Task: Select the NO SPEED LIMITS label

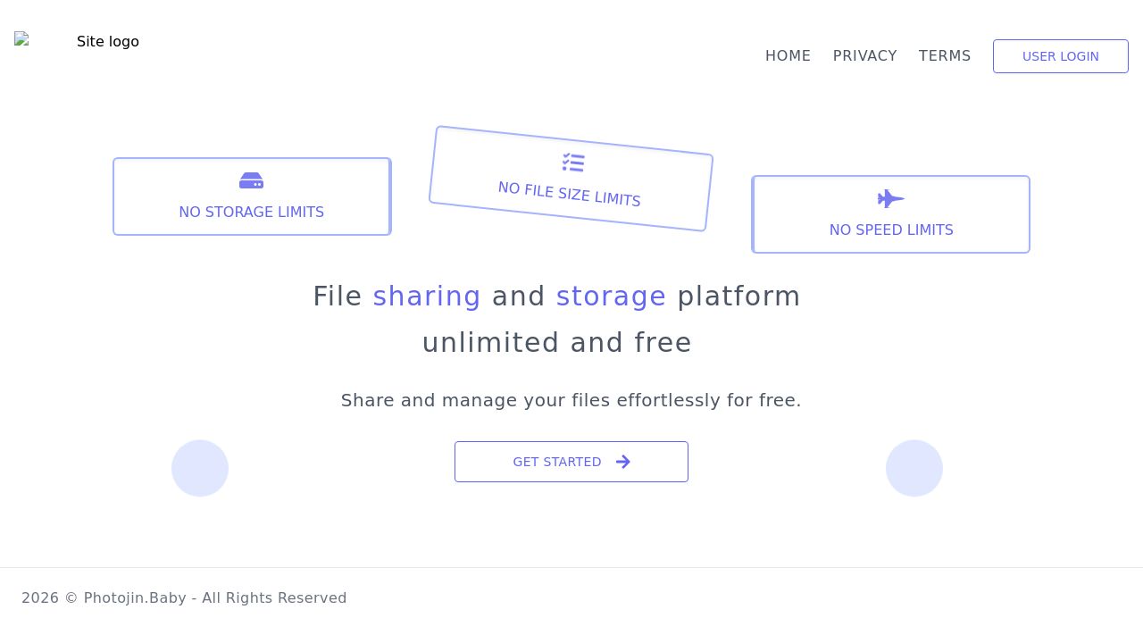Action: tap(891, 230)
